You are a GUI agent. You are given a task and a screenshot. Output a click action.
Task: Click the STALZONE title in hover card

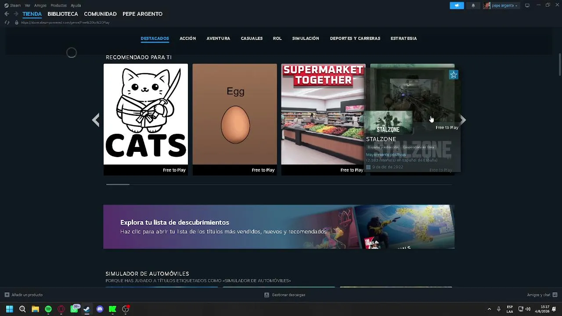(381, 139)
